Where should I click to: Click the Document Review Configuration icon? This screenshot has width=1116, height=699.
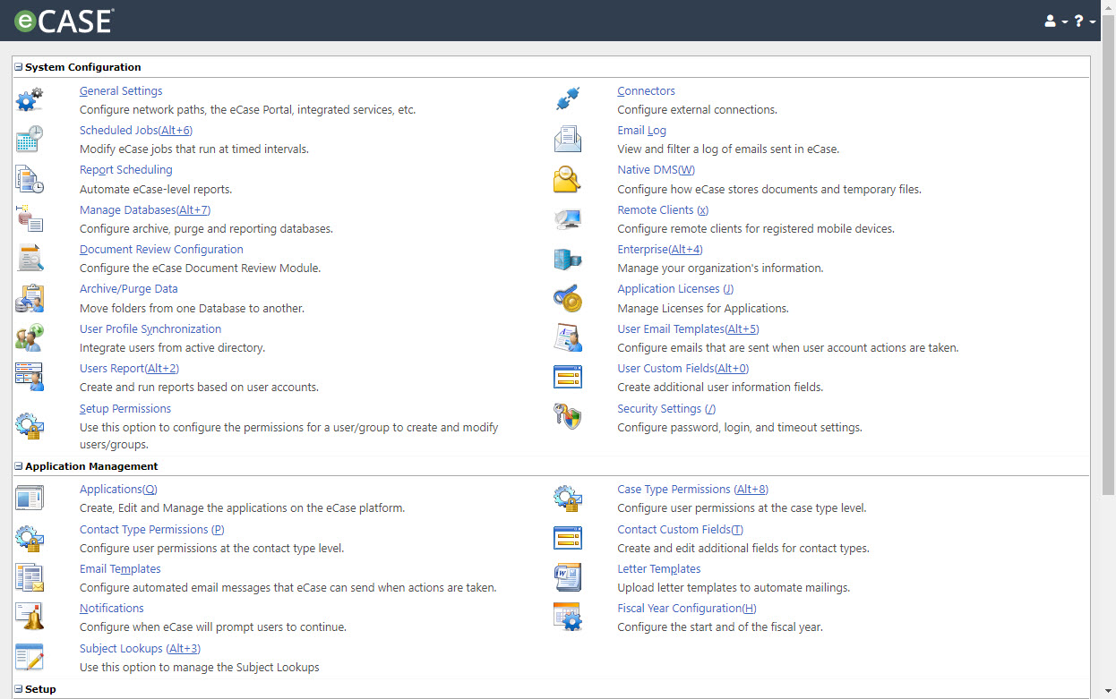point(30,258)
